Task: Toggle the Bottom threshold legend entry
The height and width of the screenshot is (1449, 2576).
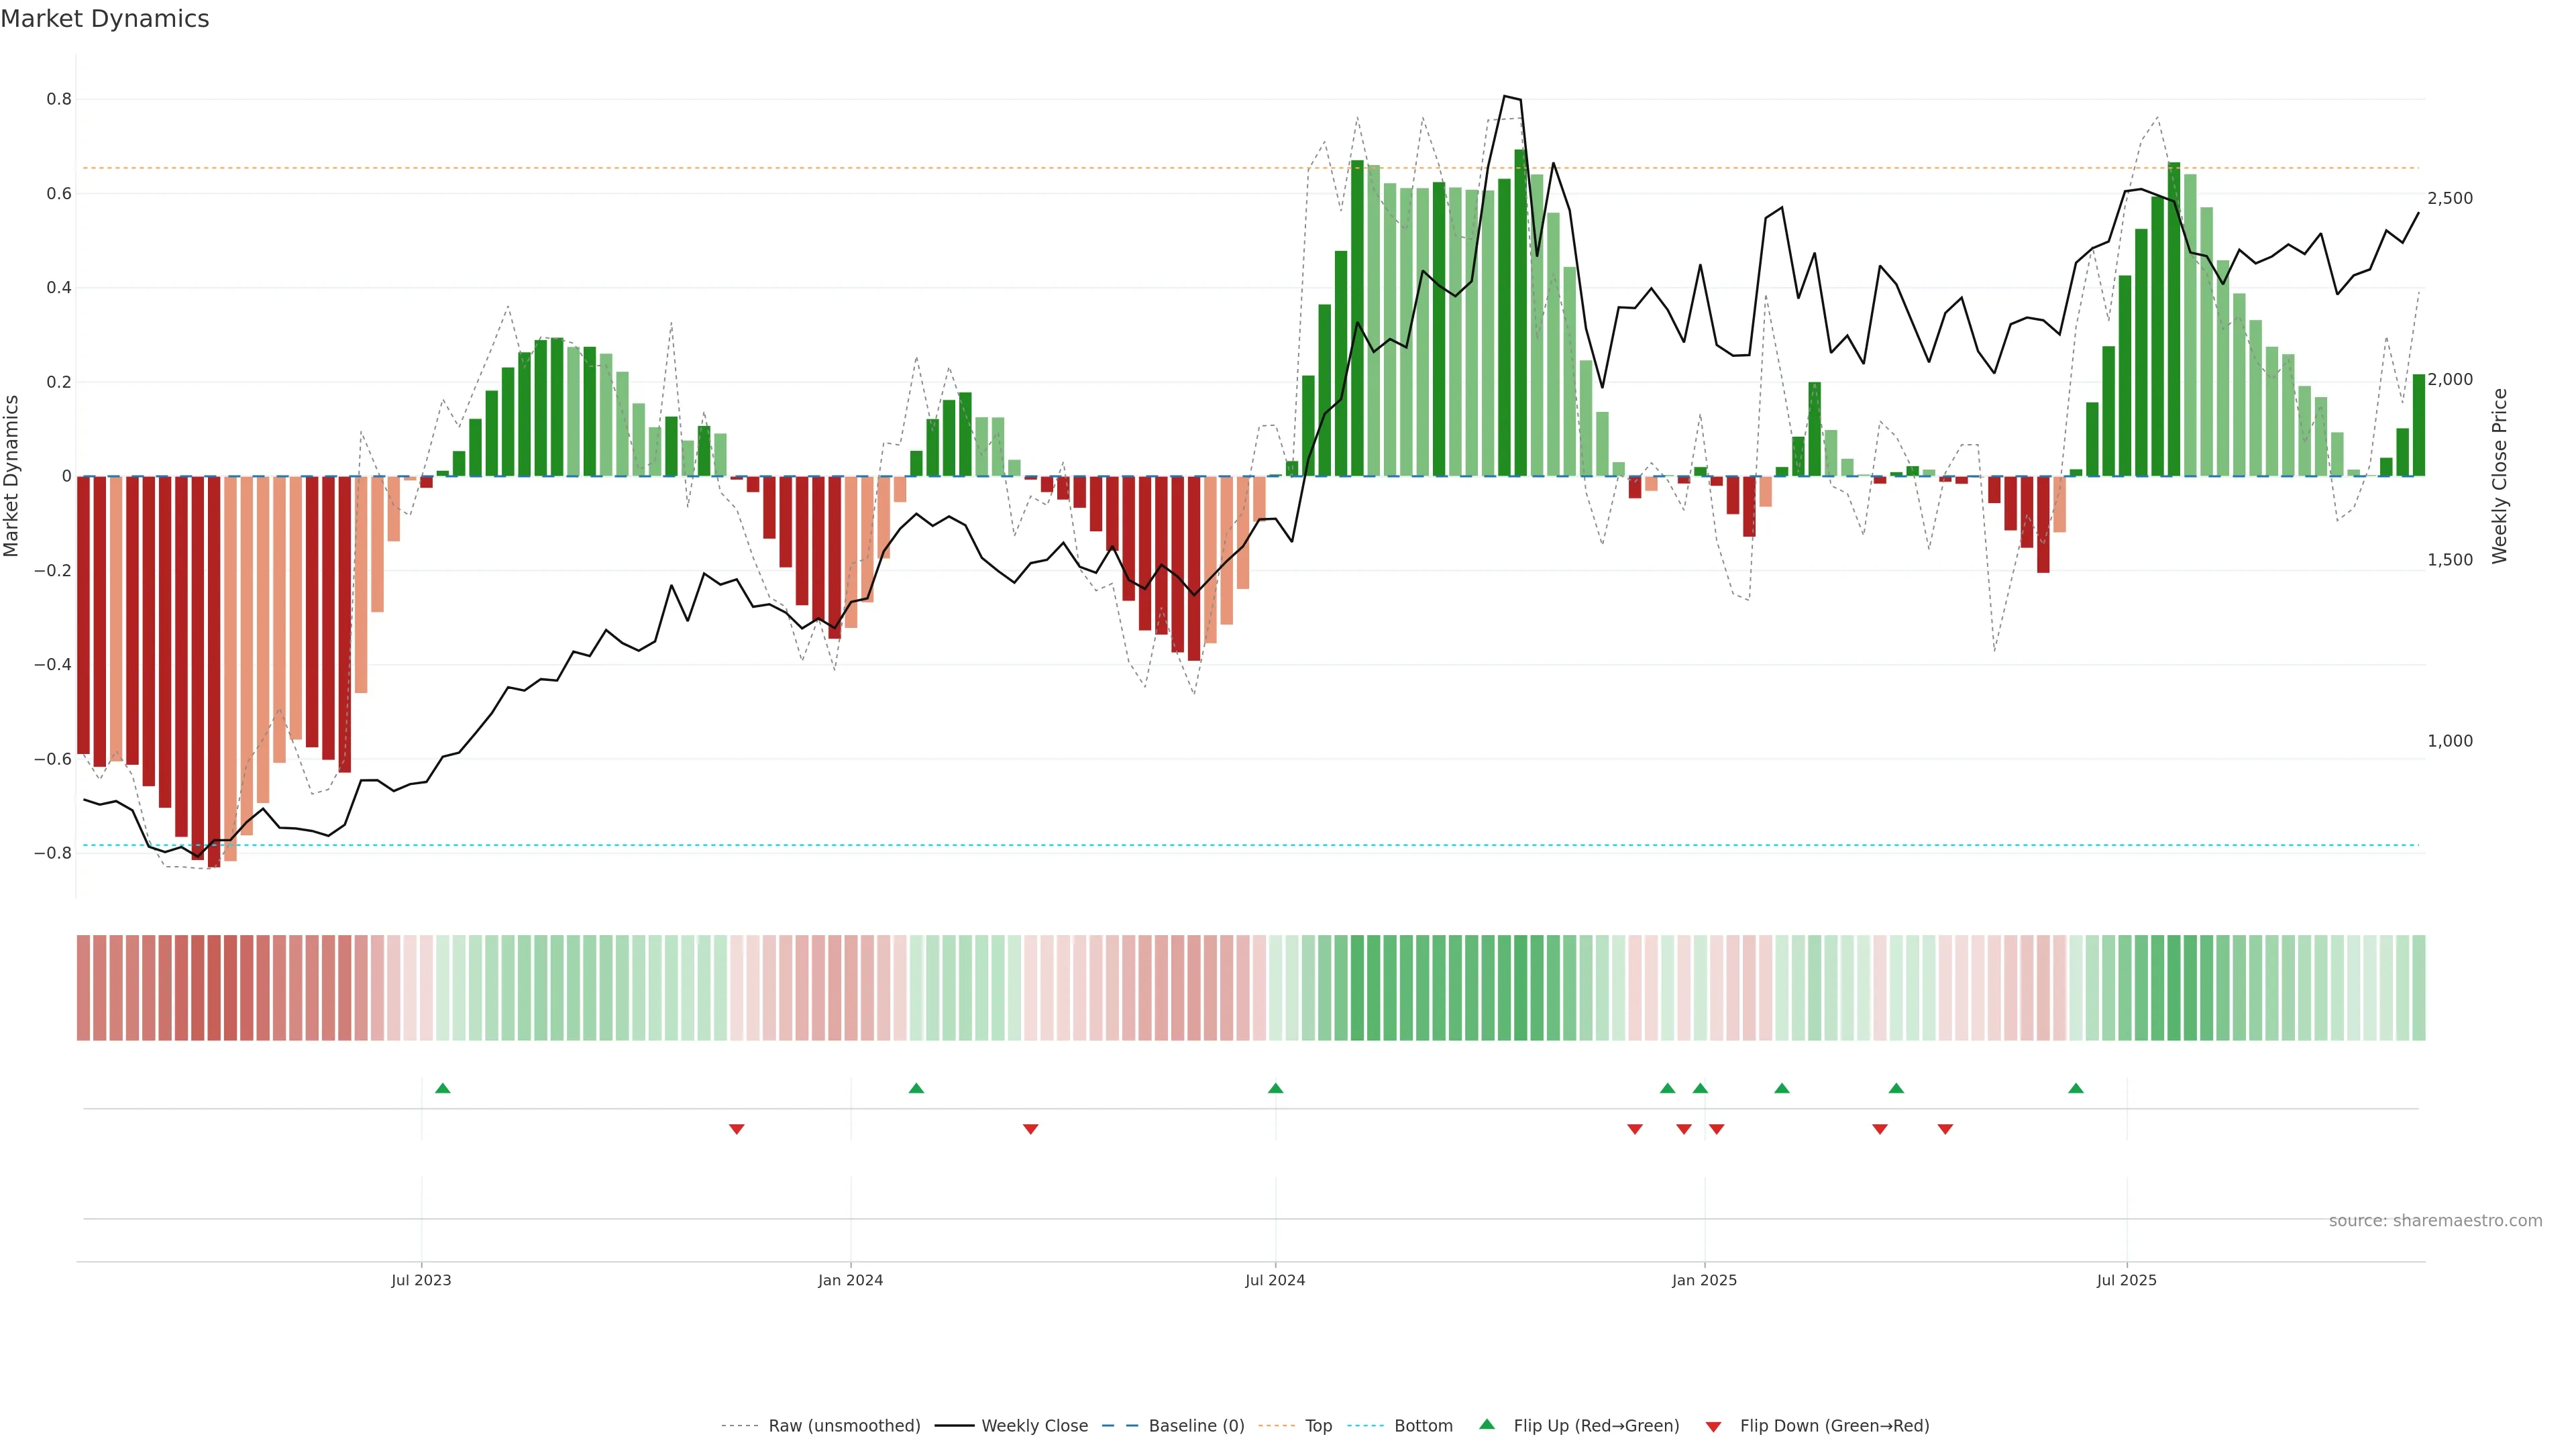Action: (1423, 1426)
